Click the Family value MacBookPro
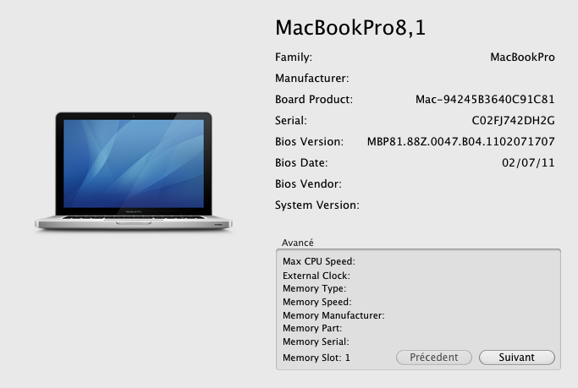The height and width of the screenshot is (388, 578). click(522, 57)
